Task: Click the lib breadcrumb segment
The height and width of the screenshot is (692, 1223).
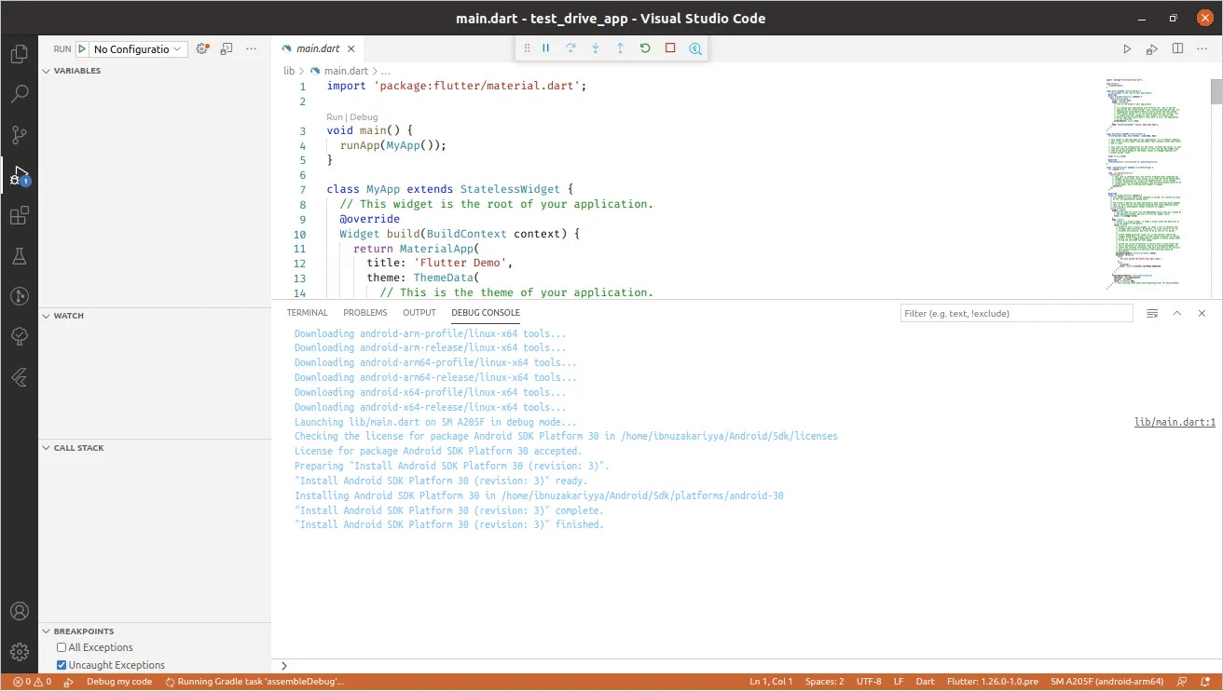Action: pyautogui.click(x=289, y=71)
